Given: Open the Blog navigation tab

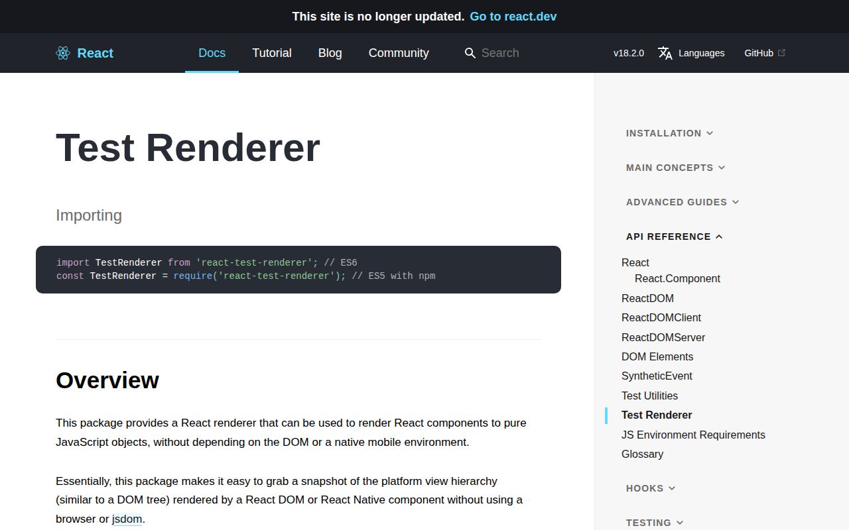Looking at the screenshot, I should [x=330, y=53].
